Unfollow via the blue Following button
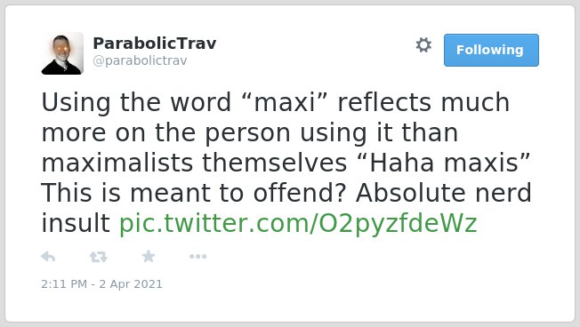Image resolution: width=580 pixels, height=327 pixels. pos(491,51)
